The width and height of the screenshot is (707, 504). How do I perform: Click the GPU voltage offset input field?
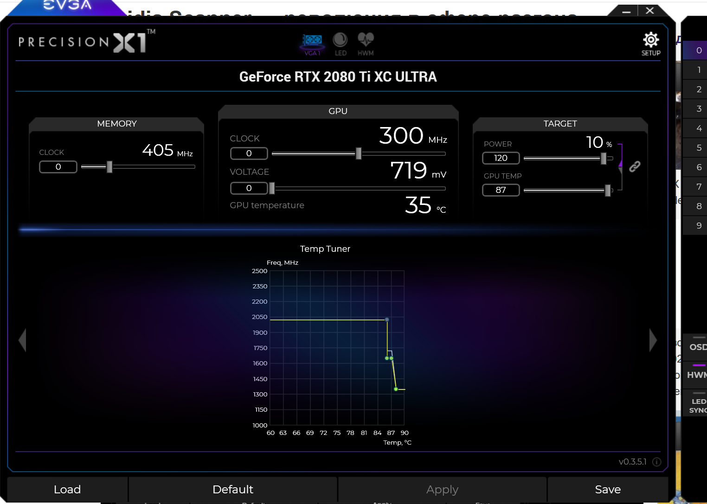(249, 188)
